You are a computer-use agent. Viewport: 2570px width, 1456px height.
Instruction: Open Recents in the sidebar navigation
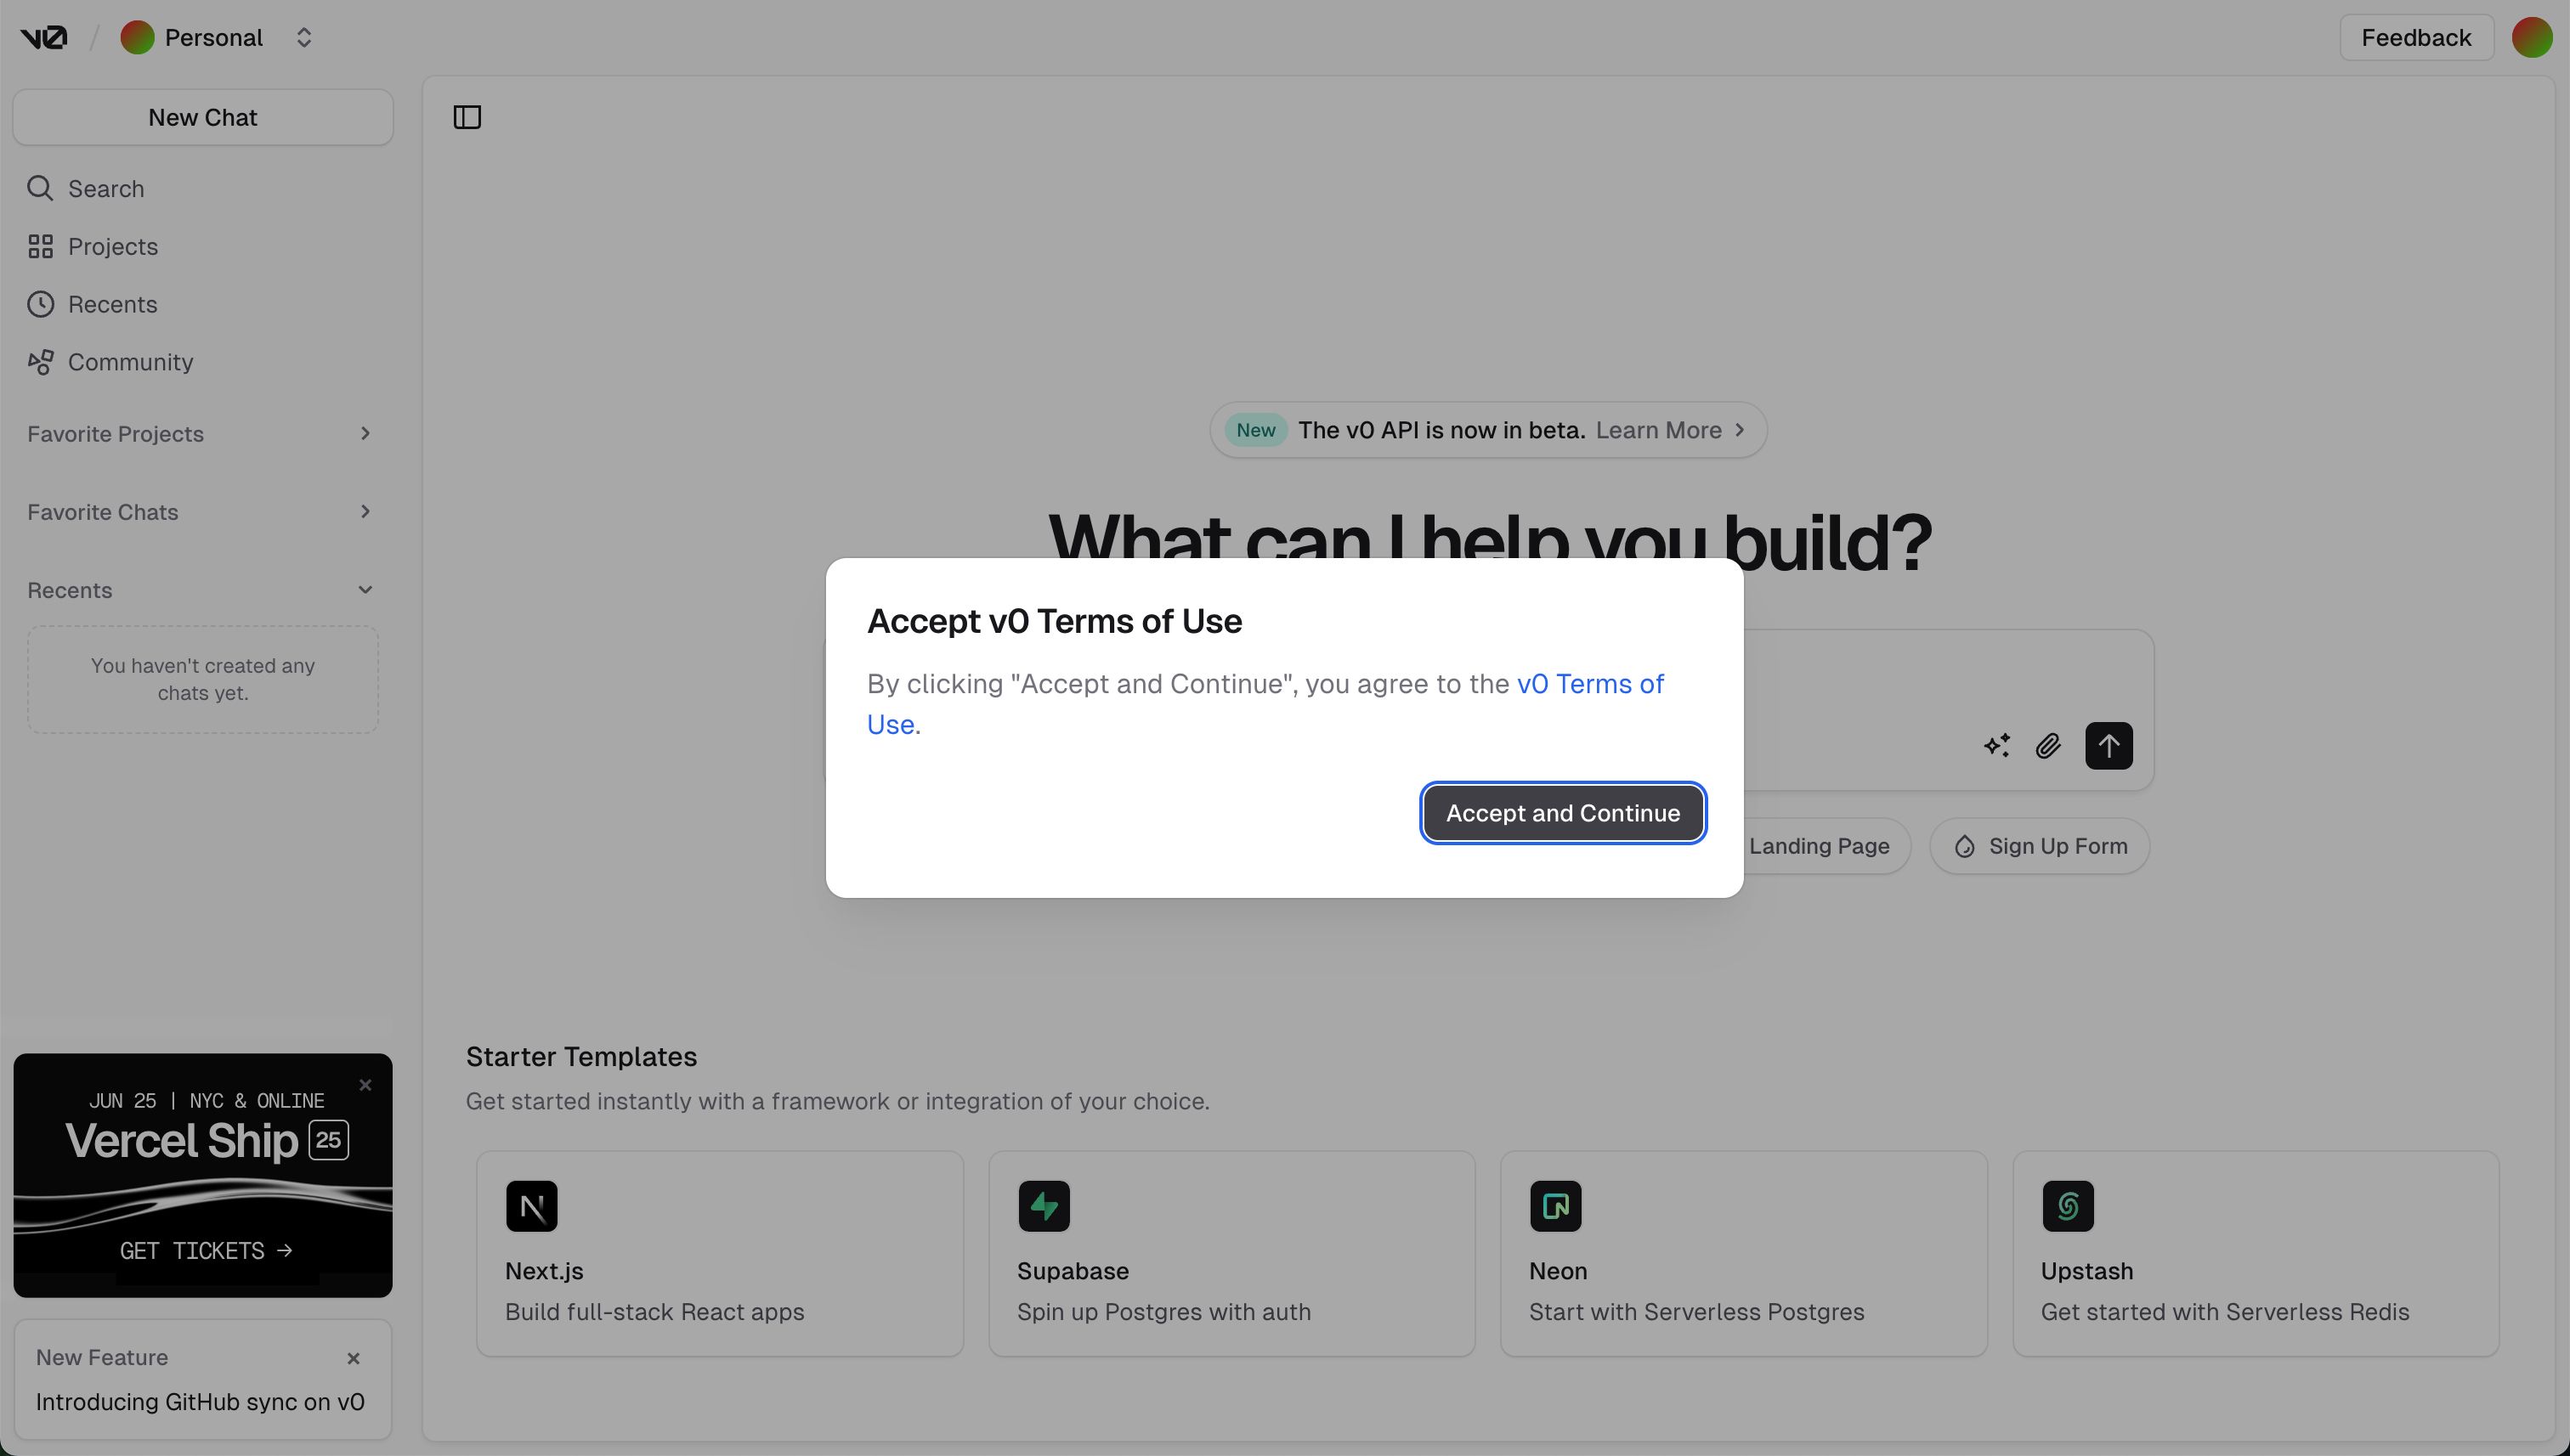[203, 304]
